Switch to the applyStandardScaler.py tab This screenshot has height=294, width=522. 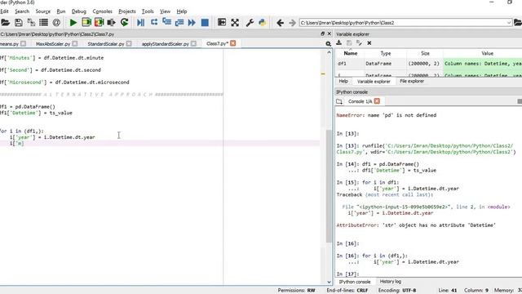coord(166,43)
